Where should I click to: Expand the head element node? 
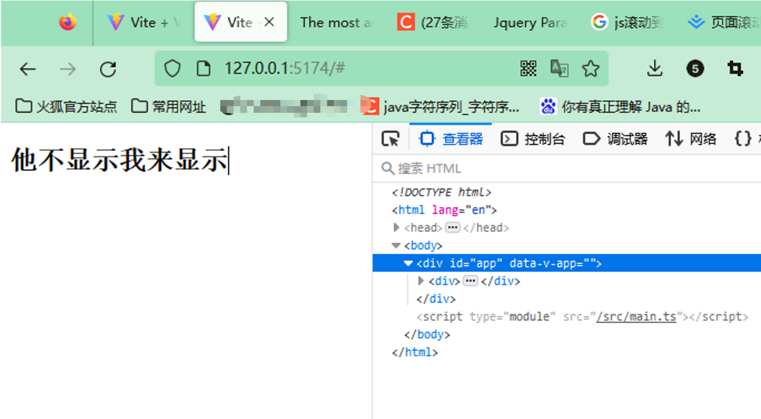pyautogui.click(x=396, y=227)
